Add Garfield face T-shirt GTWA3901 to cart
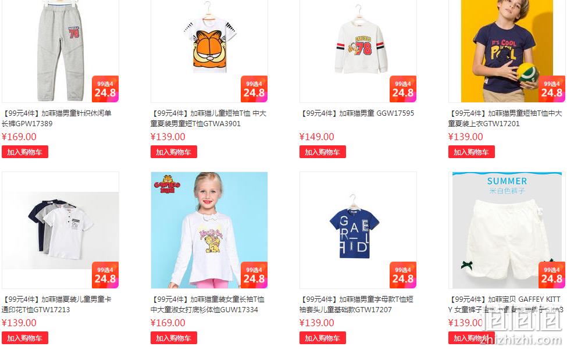 click(x=173, y=152)
